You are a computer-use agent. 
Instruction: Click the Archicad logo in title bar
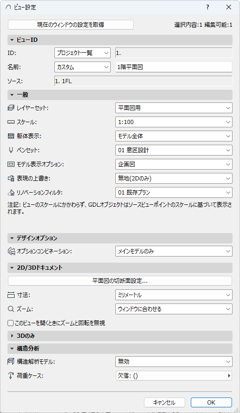click(x=7, y=8)
